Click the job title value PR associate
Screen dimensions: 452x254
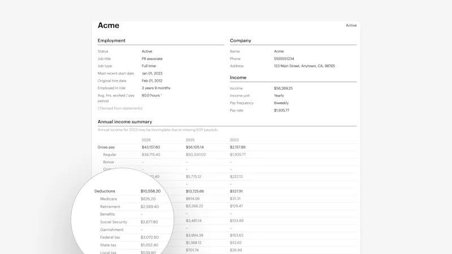pyautogui.click(x=152, y=59)
